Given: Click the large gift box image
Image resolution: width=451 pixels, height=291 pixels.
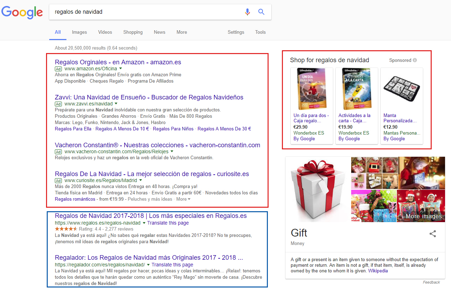Looking at the screenshot, I should pyautogui.click(x=318, y=190).
